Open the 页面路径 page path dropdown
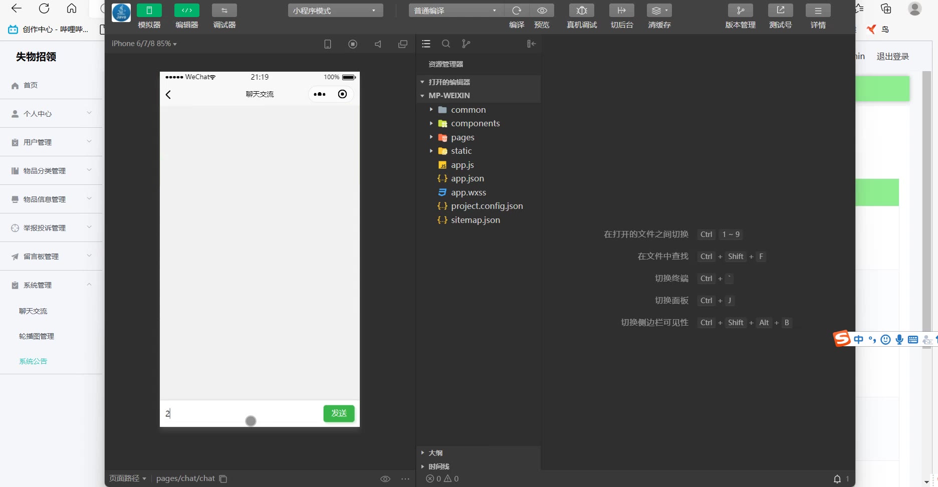 pos(127,478)
